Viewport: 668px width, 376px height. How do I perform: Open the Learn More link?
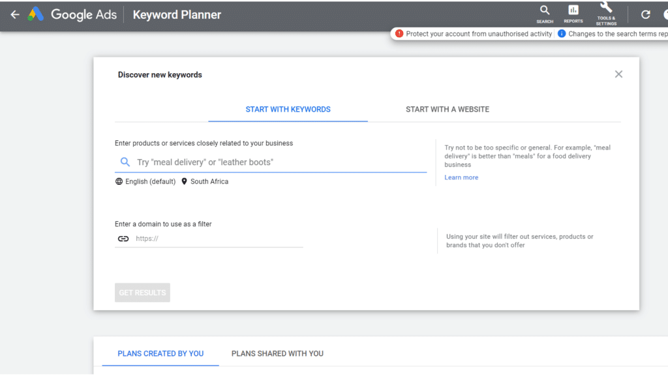coord(461,177)
